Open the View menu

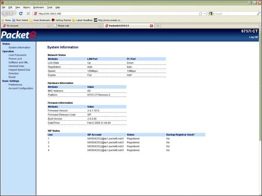click(x=18, y=7)
